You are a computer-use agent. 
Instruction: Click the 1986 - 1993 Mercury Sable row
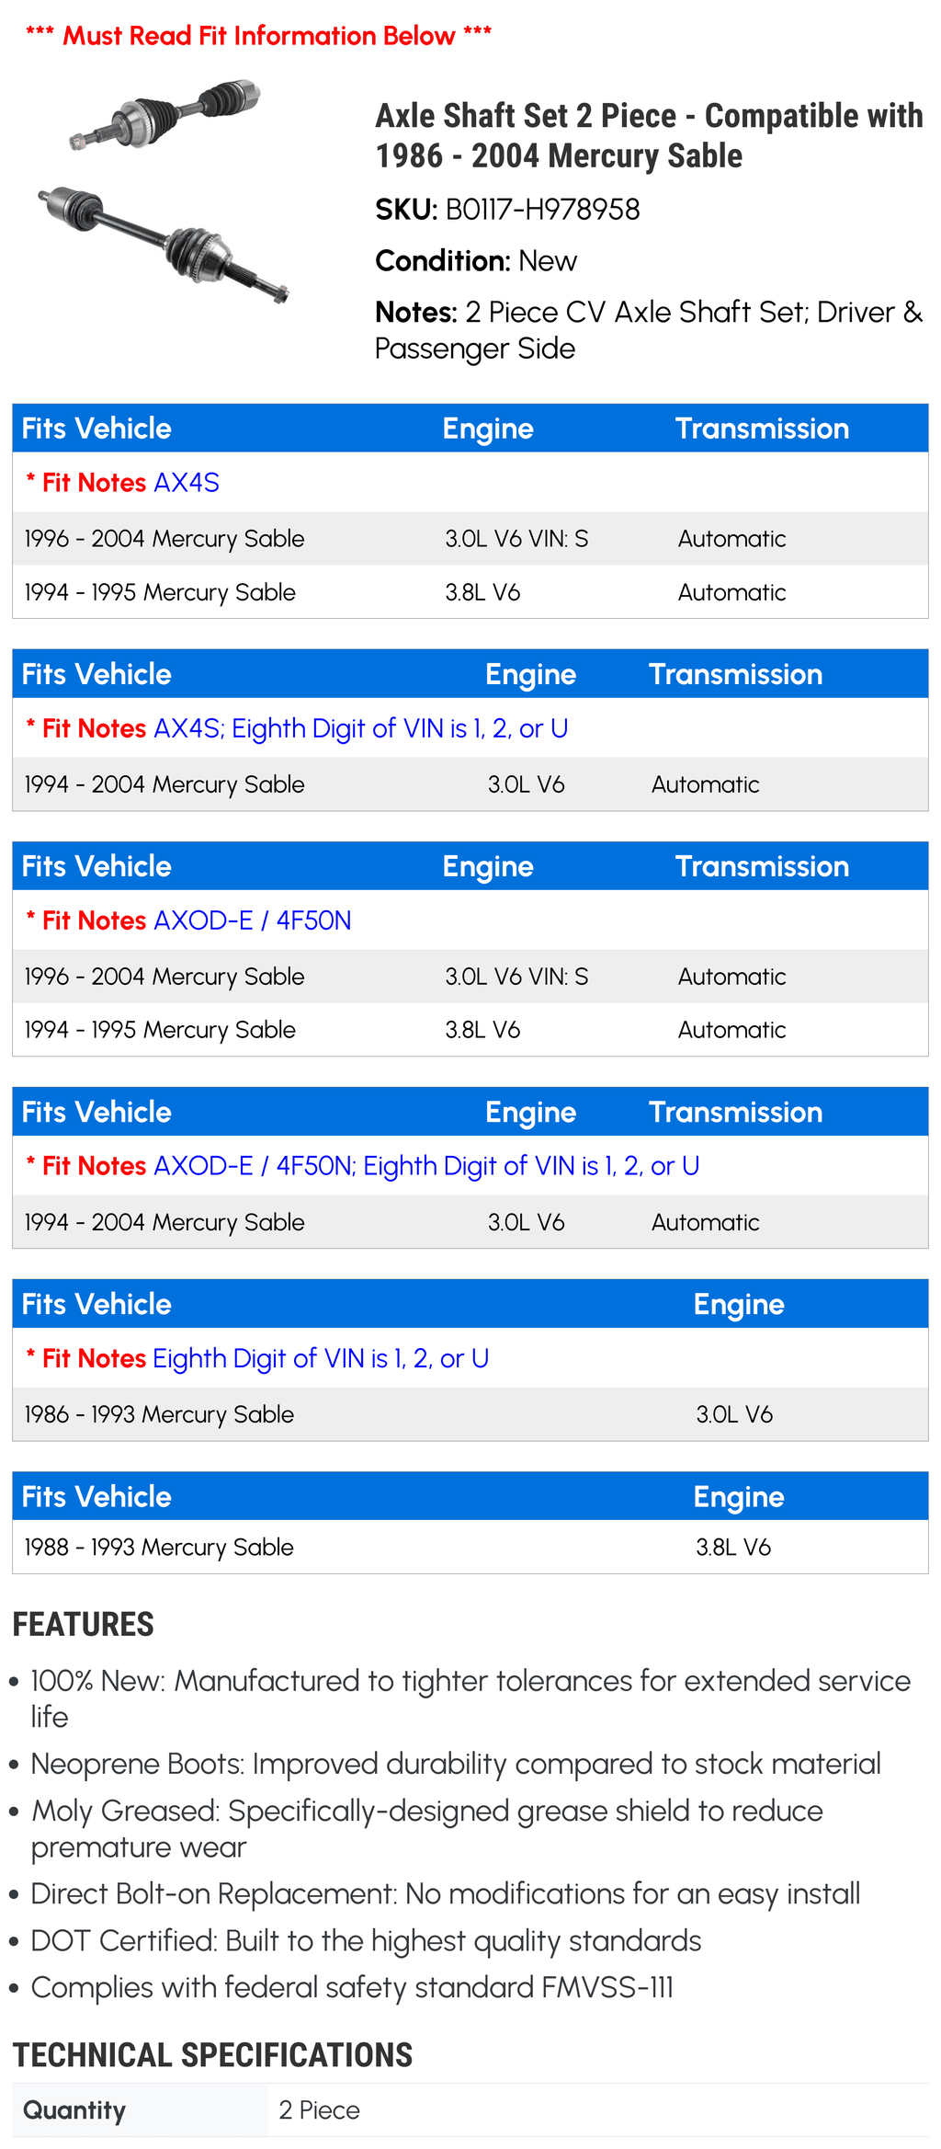(470, 1414)
